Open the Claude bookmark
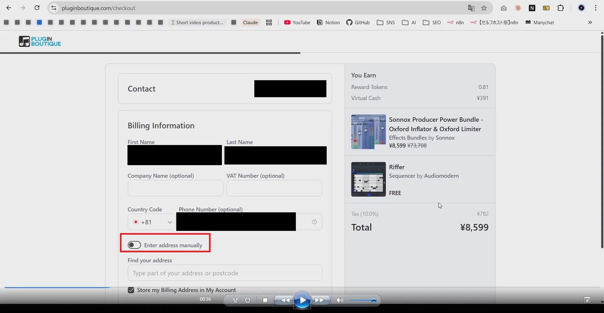Screen dimensions: 604x313 250,22
